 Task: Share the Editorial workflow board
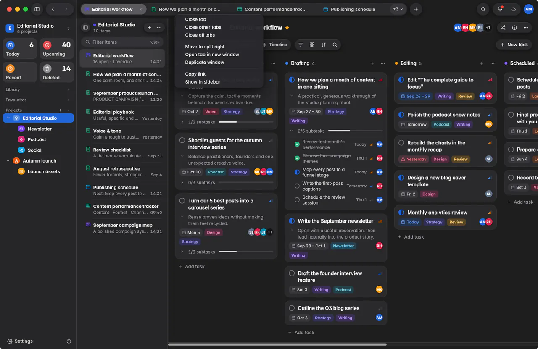coord(503,28)
